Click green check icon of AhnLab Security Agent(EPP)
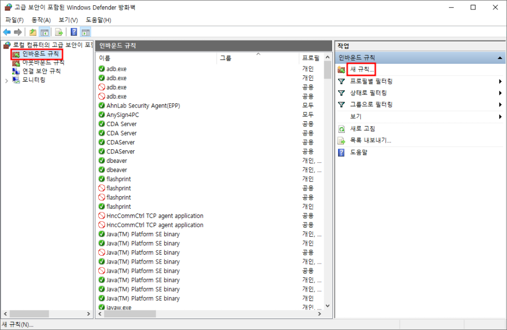The width and height of the screenshot is (507, 330). 101,105
